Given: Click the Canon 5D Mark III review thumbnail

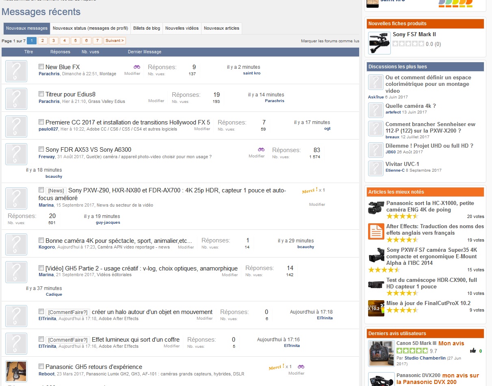Looking at the screenshot, I should [x=381, y=353].
